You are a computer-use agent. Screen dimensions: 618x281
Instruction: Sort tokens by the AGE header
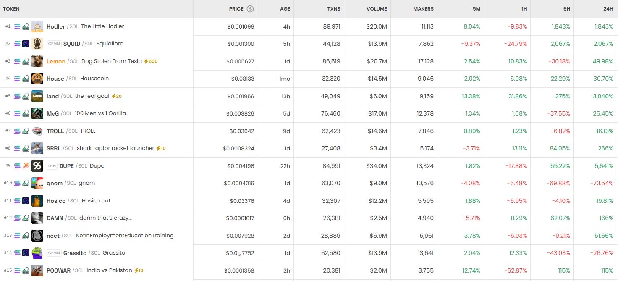coord(285,9)
